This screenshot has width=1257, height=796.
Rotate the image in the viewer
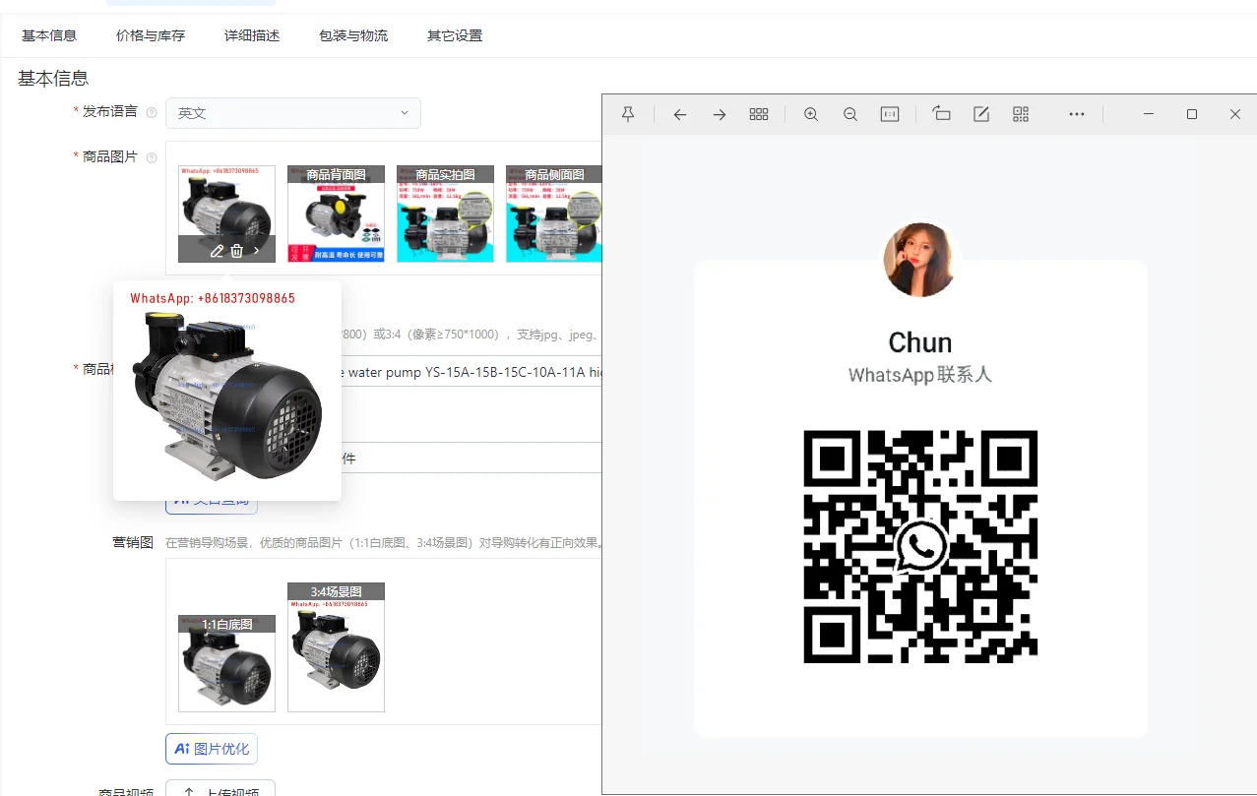click(x=942, y=114)
